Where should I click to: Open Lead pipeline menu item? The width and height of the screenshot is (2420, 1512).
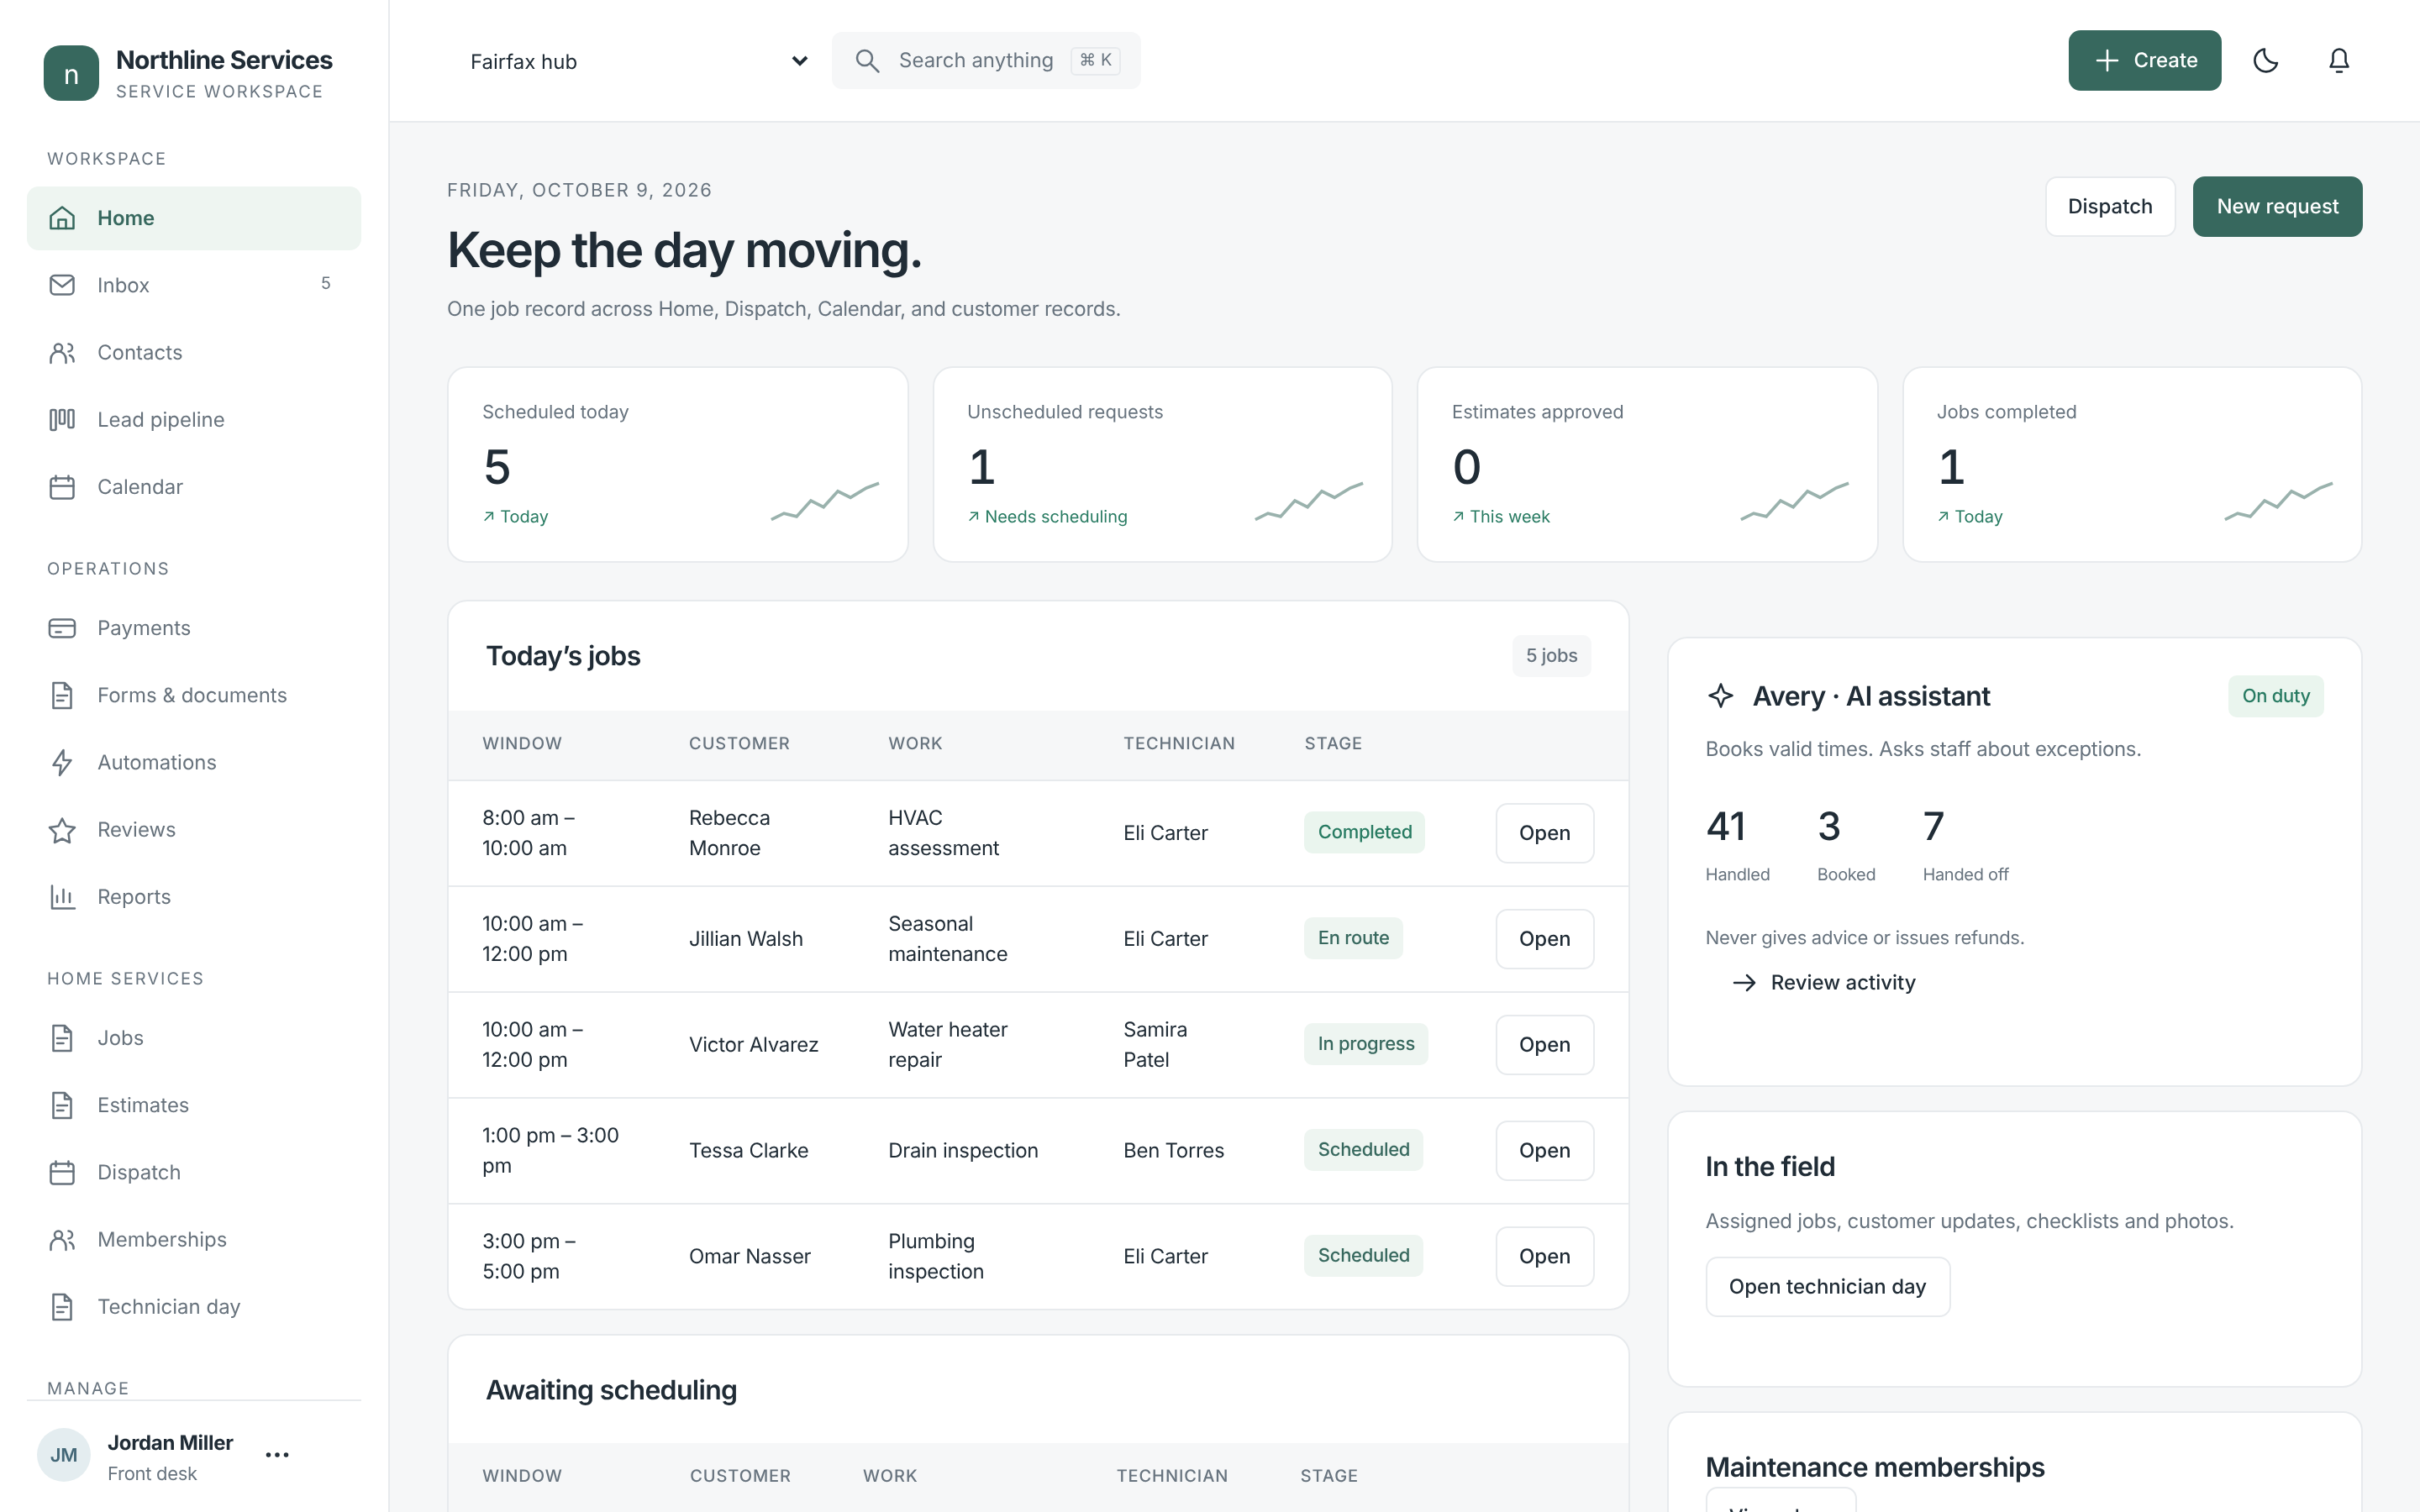[194, 419]
